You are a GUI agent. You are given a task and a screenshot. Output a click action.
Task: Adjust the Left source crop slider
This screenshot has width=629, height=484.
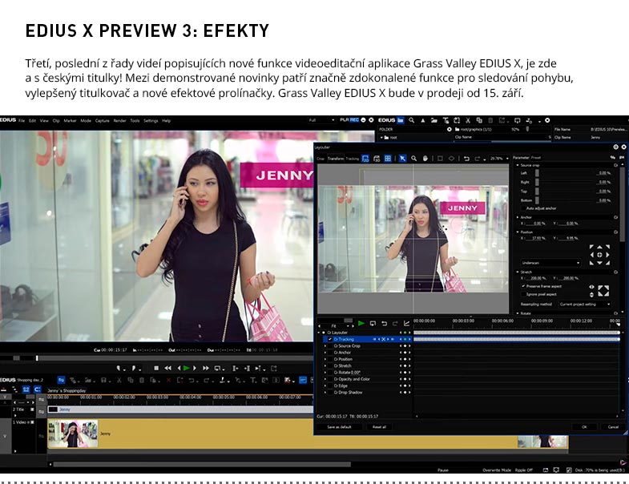pos(537,173)
